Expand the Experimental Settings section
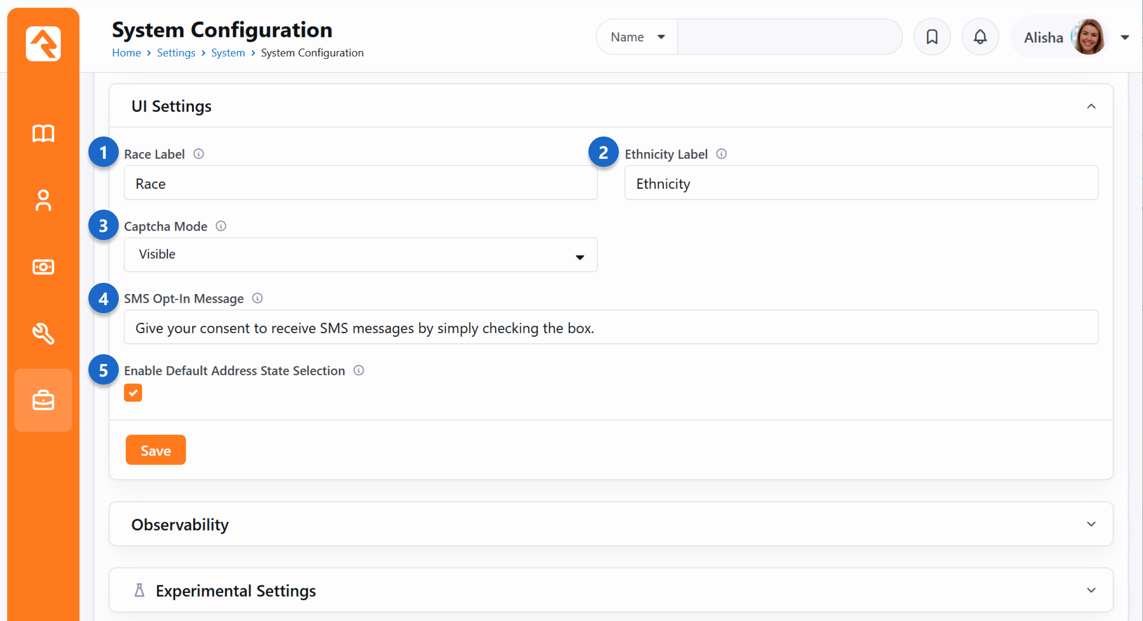The height and width of the screenshot is (621, 1143). coord(1091,590)
